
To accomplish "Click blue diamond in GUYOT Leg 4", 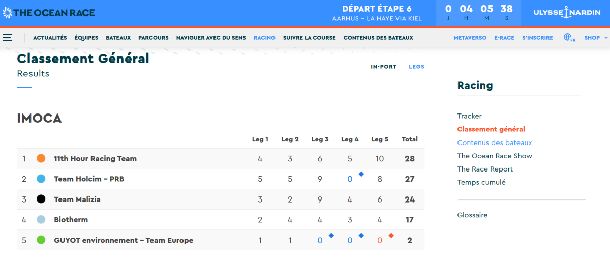I will tap(361, 235).
